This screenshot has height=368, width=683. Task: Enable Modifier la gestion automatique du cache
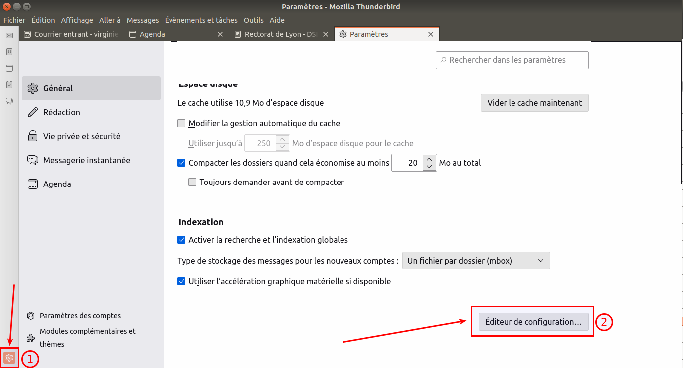point(181,123)
